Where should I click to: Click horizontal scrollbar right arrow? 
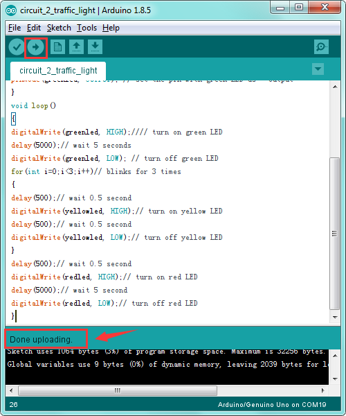coord(322,390)
